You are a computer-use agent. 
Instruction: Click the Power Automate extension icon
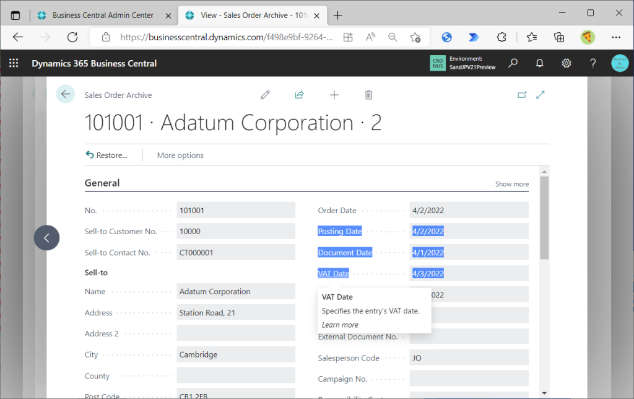coord(474,37)
